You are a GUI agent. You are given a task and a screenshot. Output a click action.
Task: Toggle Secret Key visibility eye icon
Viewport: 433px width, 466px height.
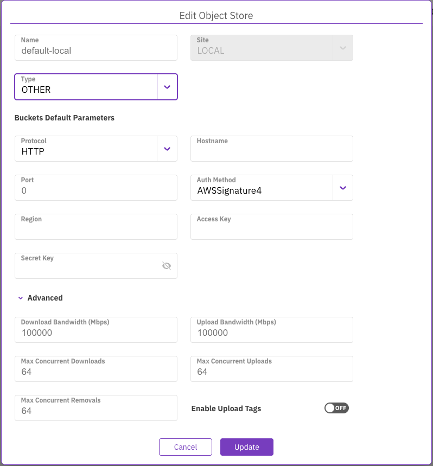point(167,266)
